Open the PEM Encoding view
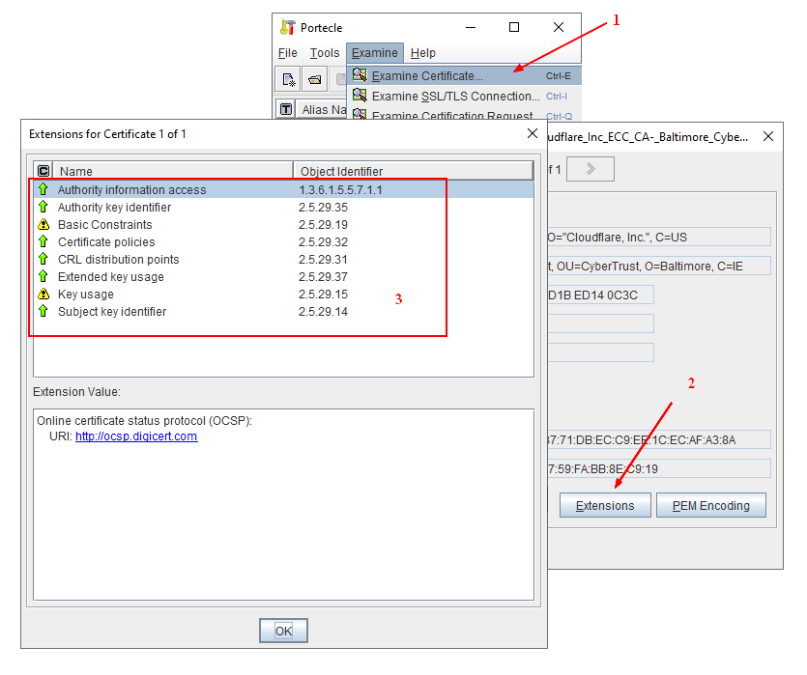This screenshot has height=675, width=807. pyautogui.click(x=711, y=504)
